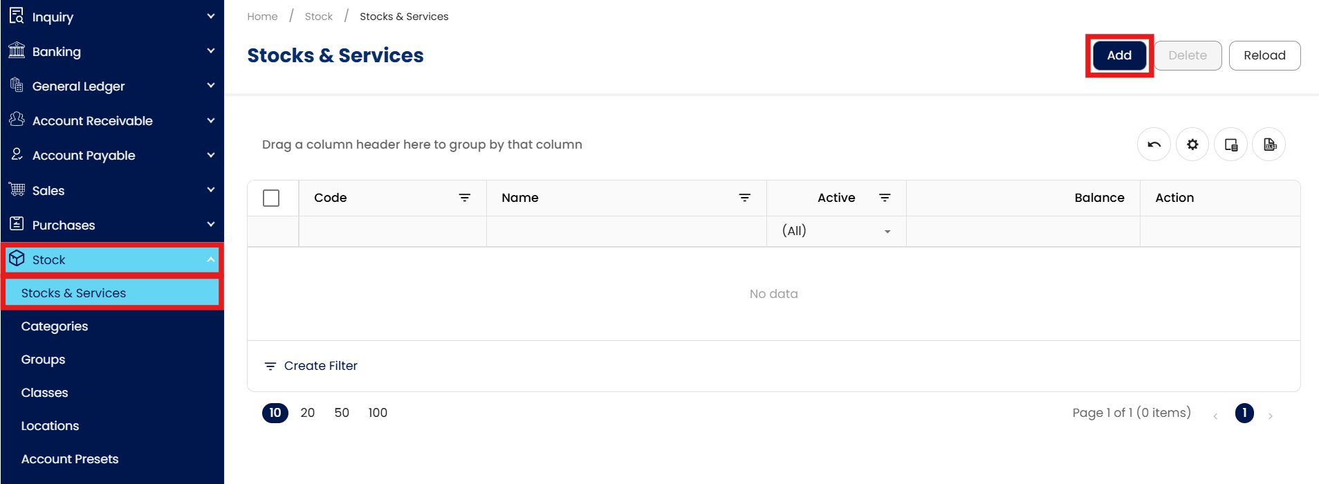Screen dimensions: 1319x484
Task: Open Code column filter icon
Action: [465, 198]
